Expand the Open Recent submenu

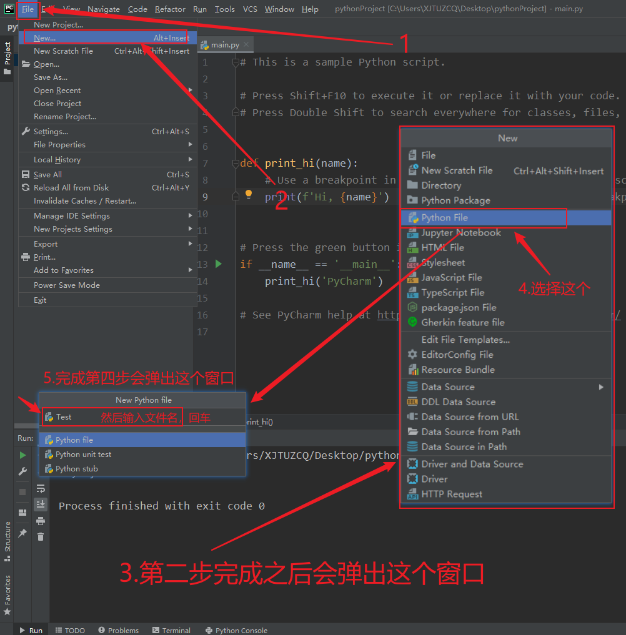point(108,91)
